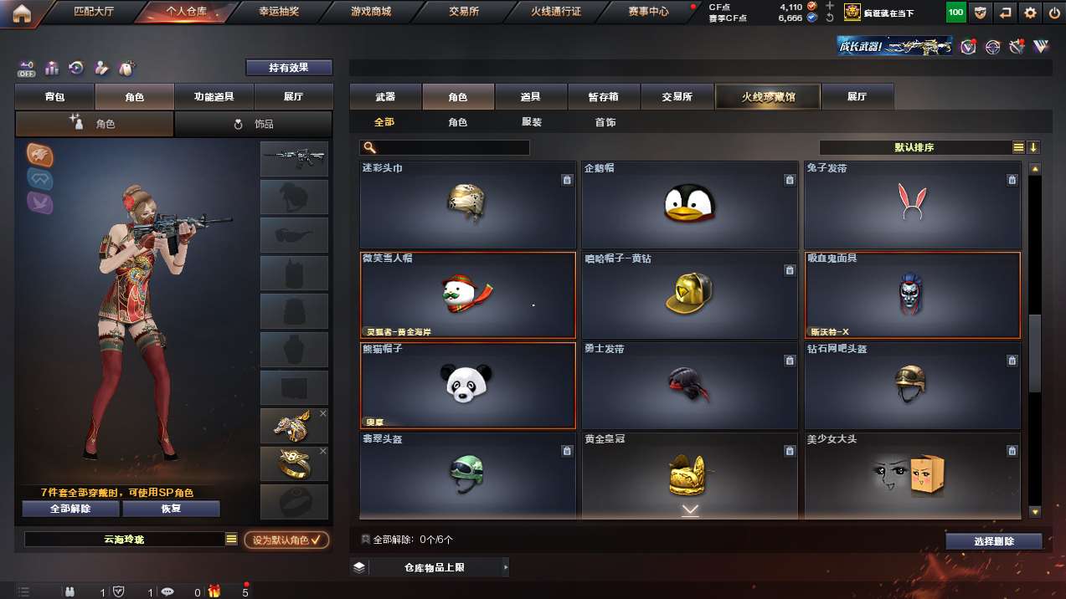
Task: Toggle 设为默认角色 checkmark
Action: (x=286, y=540)
